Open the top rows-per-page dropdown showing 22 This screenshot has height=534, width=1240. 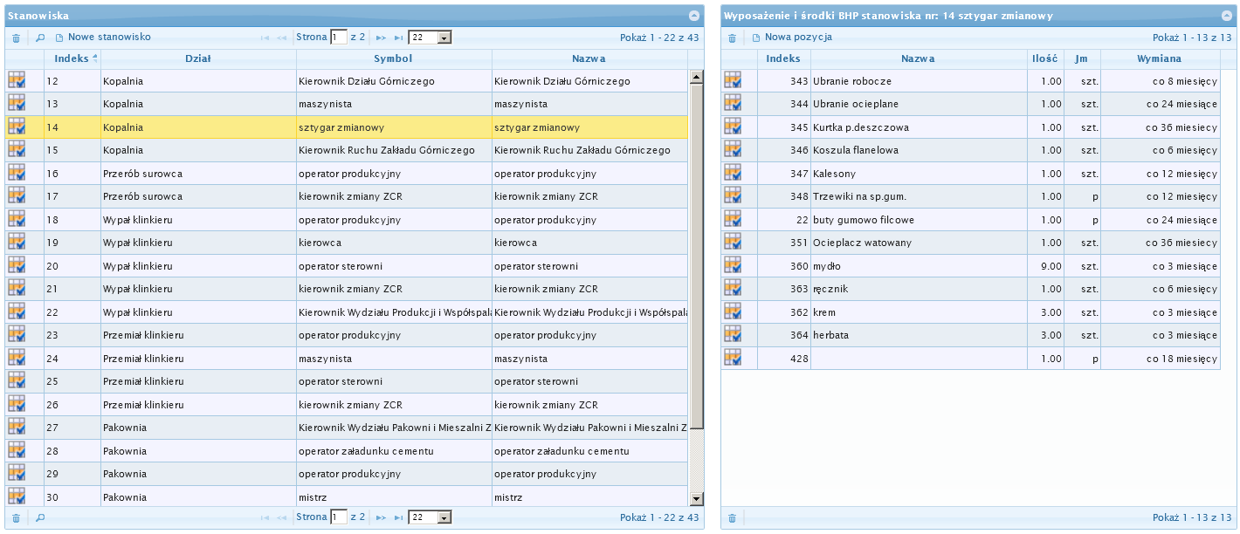(430, 38)
